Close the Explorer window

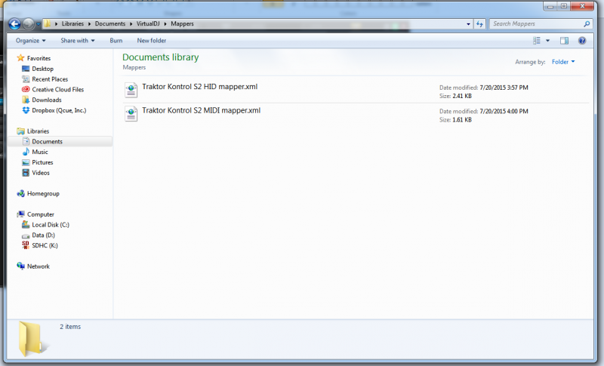[x=582, y=6]
